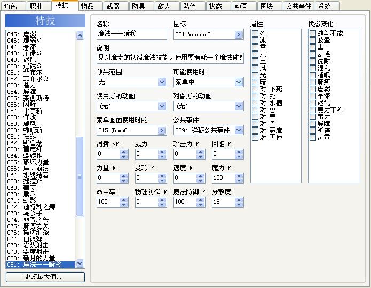Toggle the 沉重 state change
Image resolution: width=371 pixels, height=288 pixels.
(x=313, y=138)
